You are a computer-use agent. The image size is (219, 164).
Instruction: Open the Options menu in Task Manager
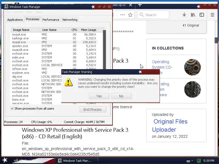(18, 12)
